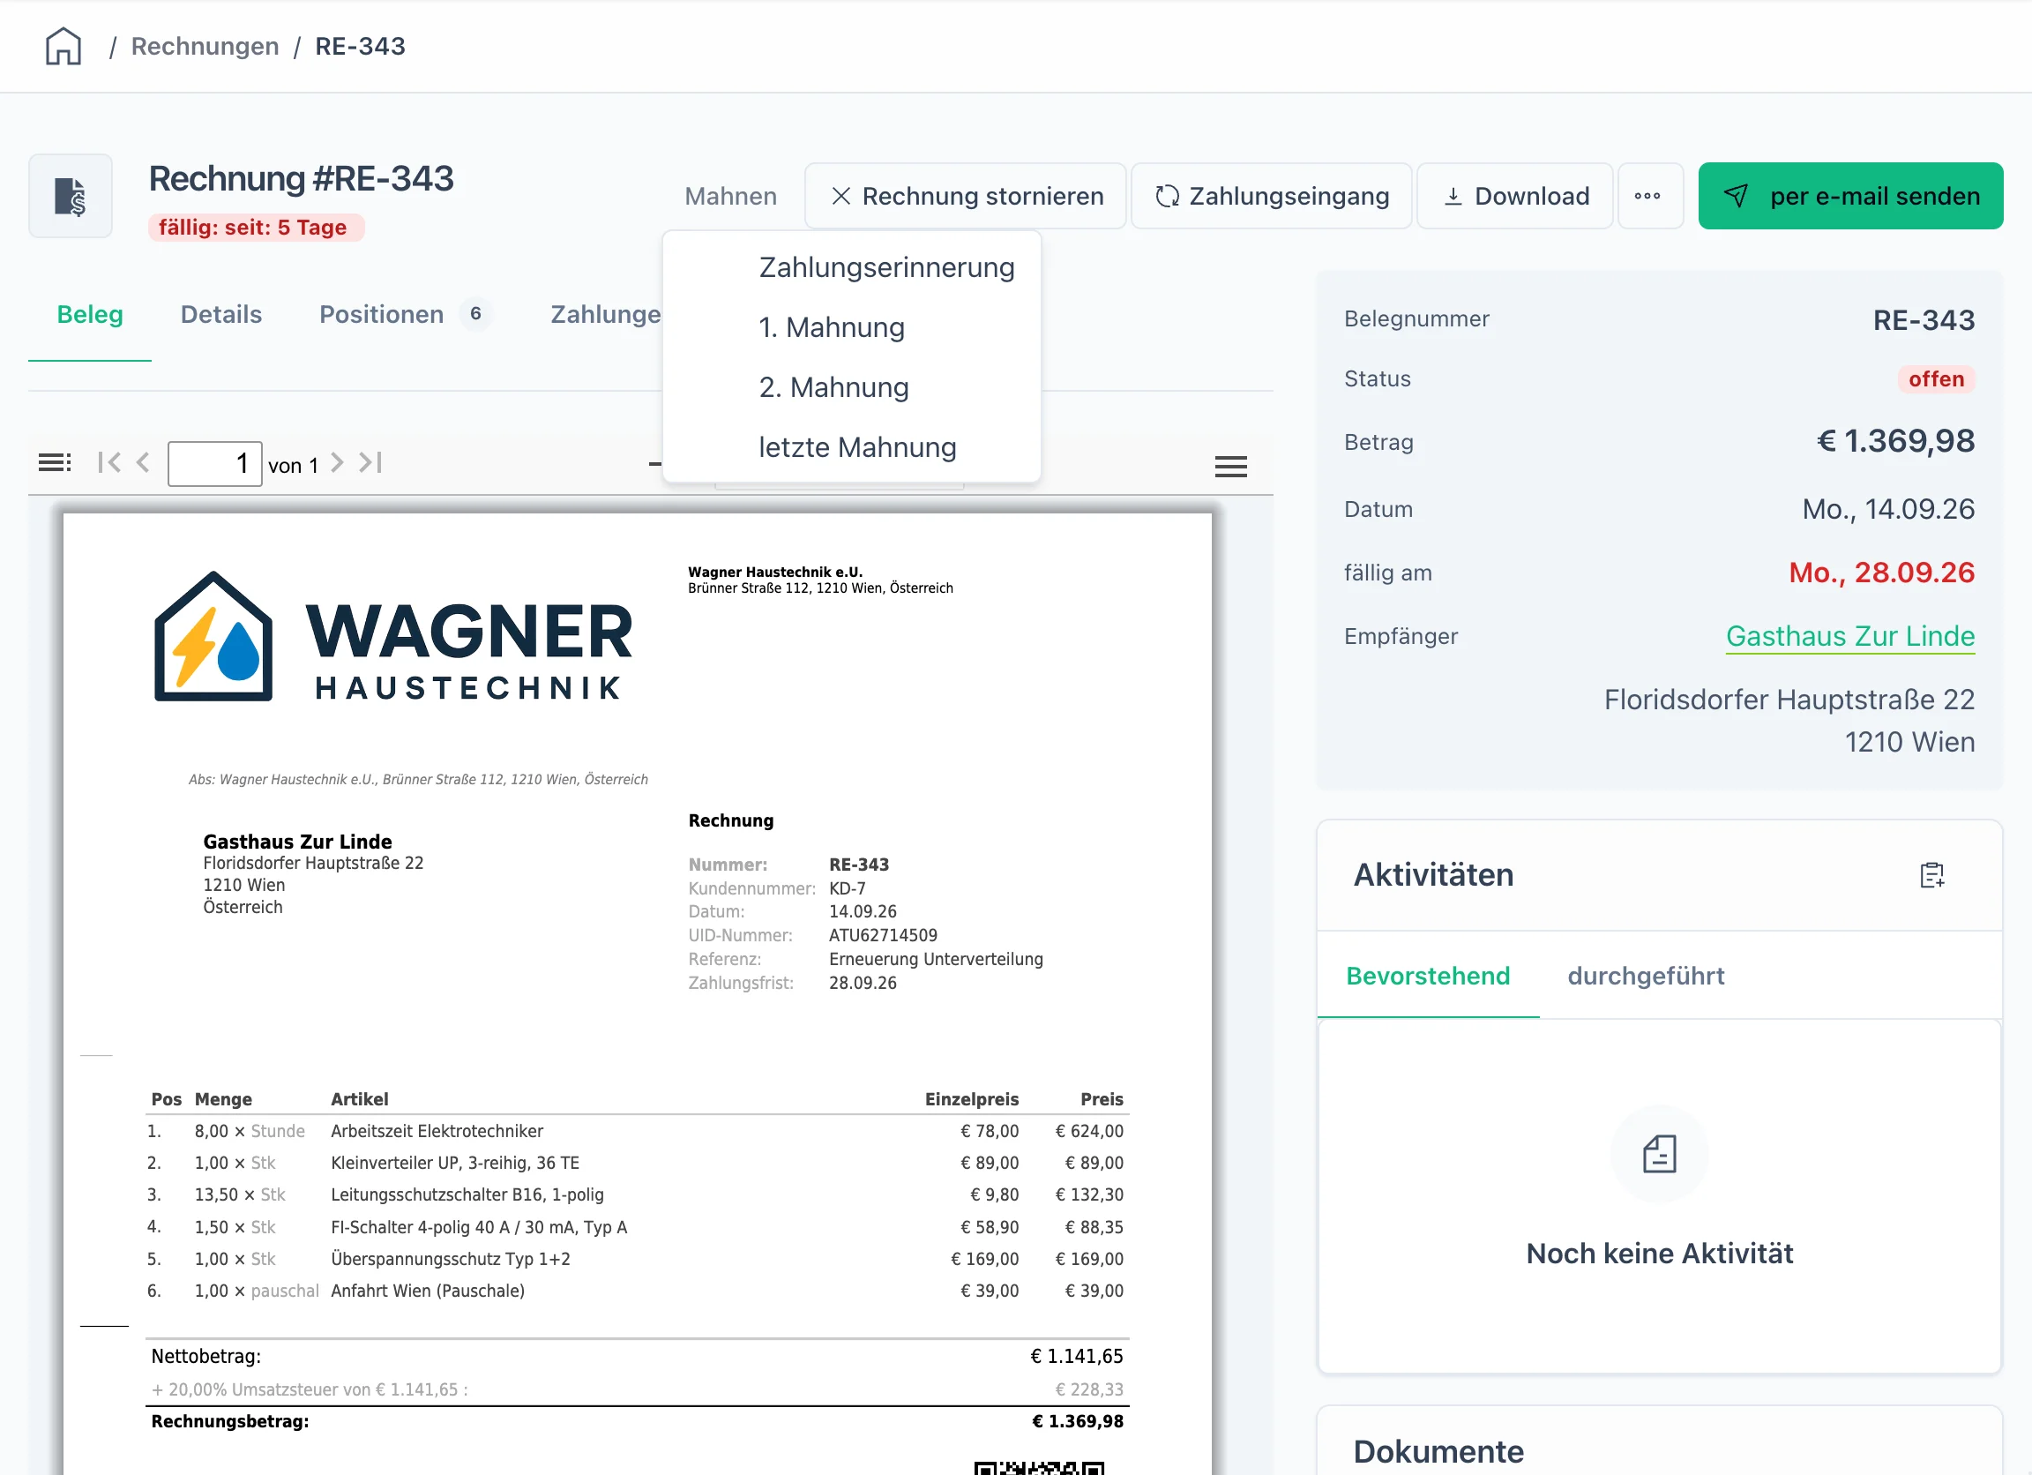Go to the home dashboard icon
This screenshot has height=1475, width=2032.
click(x=63, y=46)
